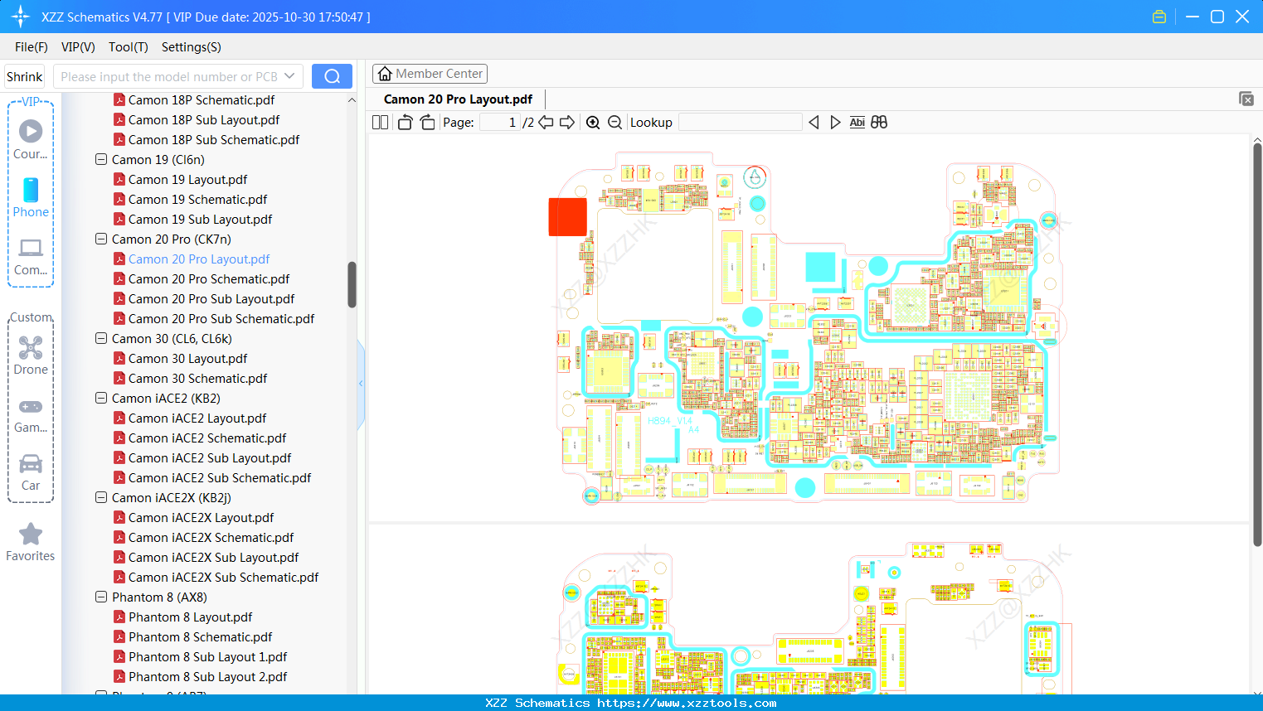Select the Camon 20 Pro Layout.pdf tab
The width and height of the screenshot is (1263, 711).
pos(458,99)
